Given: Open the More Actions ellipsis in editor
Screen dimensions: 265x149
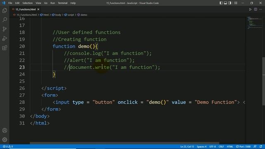Looking at the screenshot, I should (260, 10).
